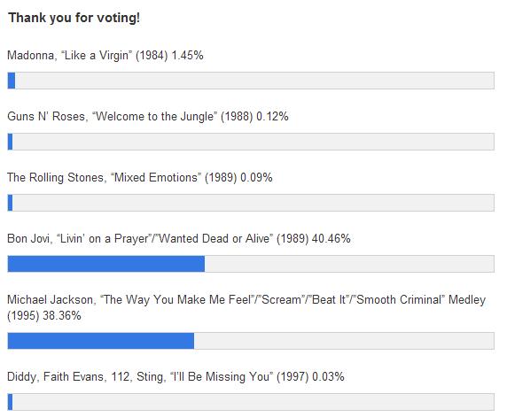Click the 0.03% percentage for Diddy entry
This screenshot has height=417, width=507.
tap(328, 376)
